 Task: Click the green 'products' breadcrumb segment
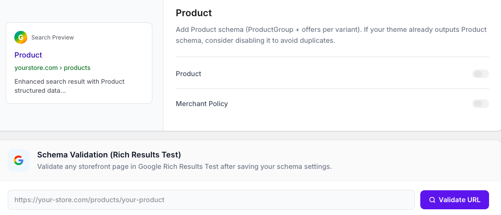[77, 68]
